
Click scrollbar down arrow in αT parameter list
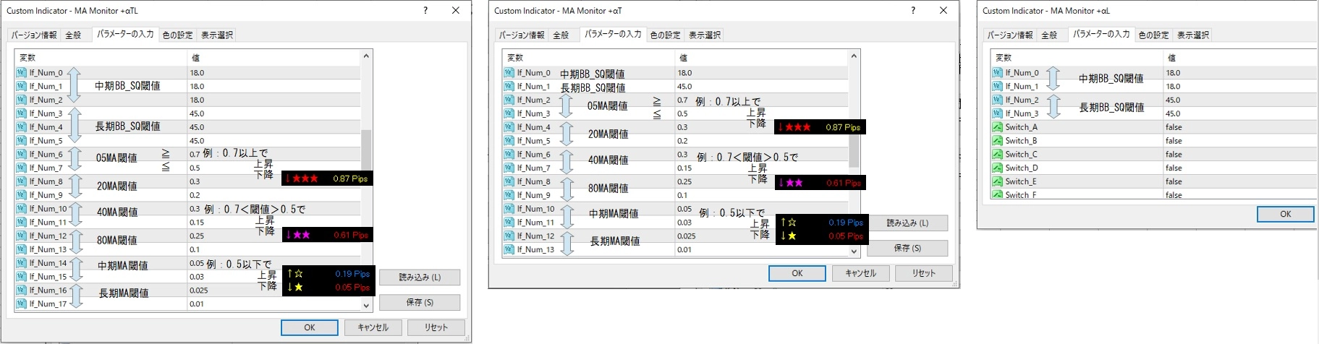pyautogui.click(x=854, y=251)
